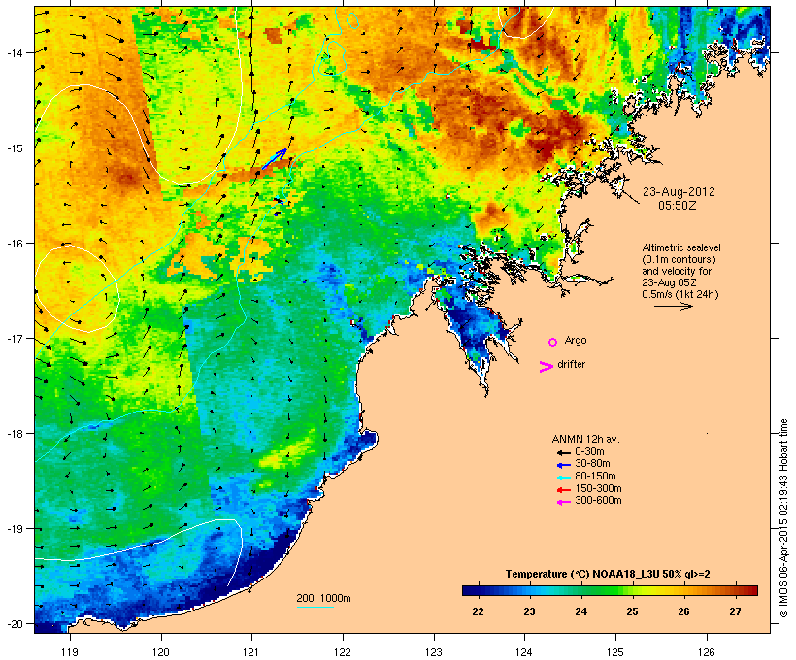Click the magenta Argo circle legend marker
The height and width of the screenshot is (660, 796).
tap(553, 343)
